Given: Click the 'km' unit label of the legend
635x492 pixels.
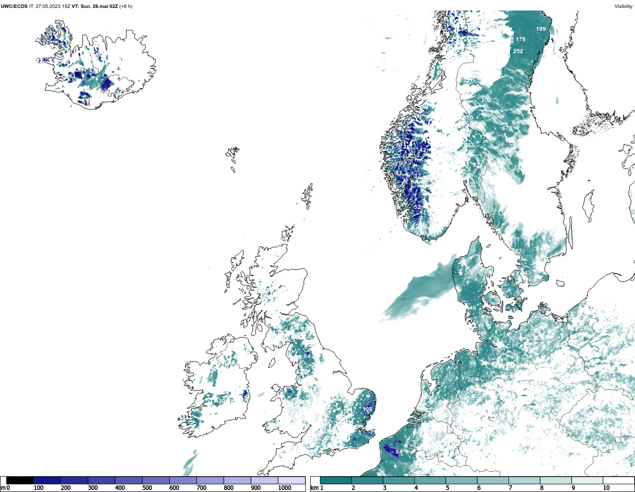Looking at the screenshot, I should (314, 488).
